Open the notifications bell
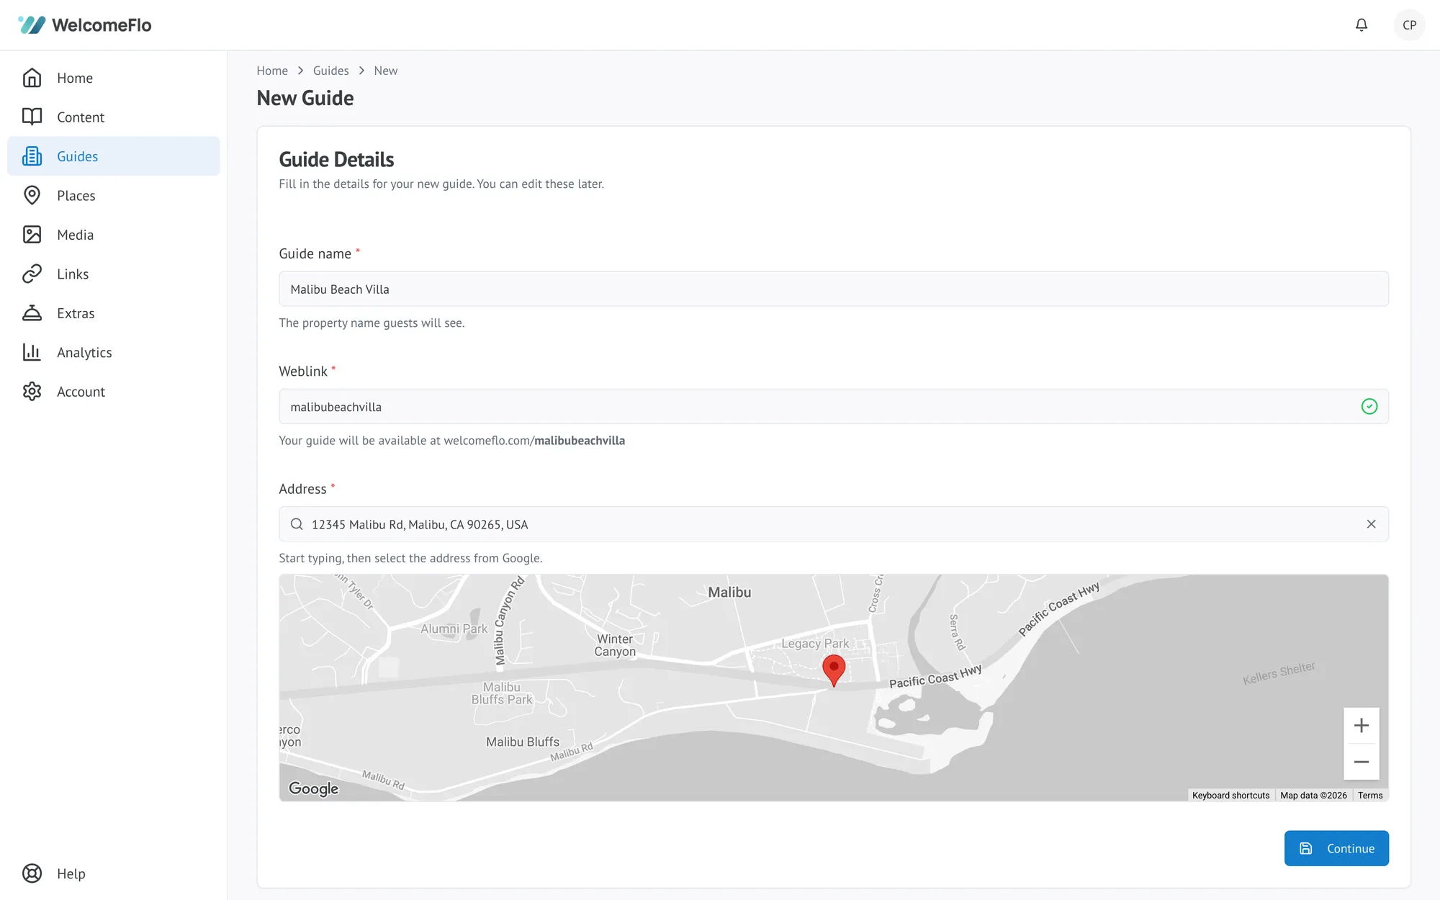 [x=1361, y=25]
